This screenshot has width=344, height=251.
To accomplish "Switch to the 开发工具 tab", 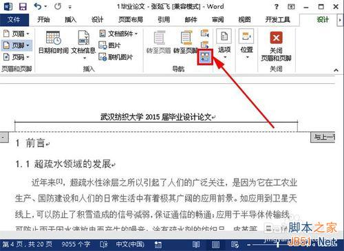I will pyautogui.click(x=278, y=20).
